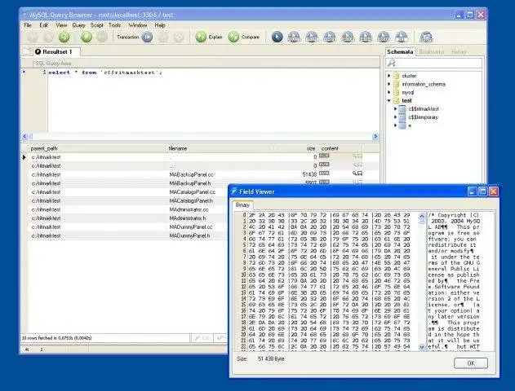Click the content blob icon on MABackupPanel.cc row
Screen dimensions: 515x391
click(x=324, y=174)
